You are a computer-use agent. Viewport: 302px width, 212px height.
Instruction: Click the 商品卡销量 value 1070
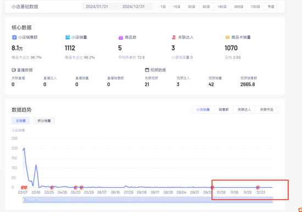[x=231, y=48]
